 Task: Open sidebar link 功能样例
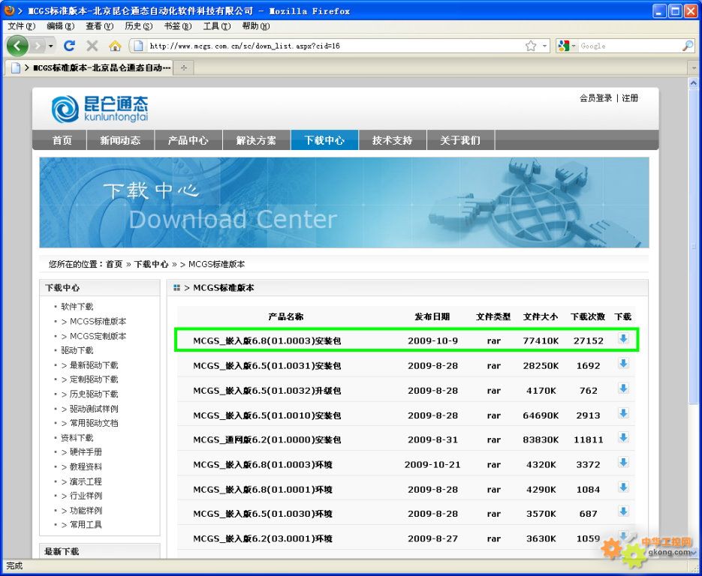[x=86, y=511]
